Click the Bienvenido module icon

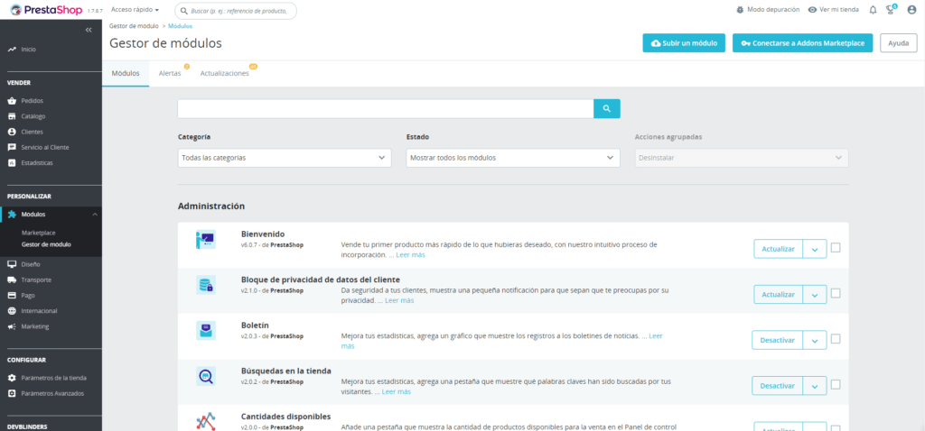pyautogui.click(x=206, y=240)
